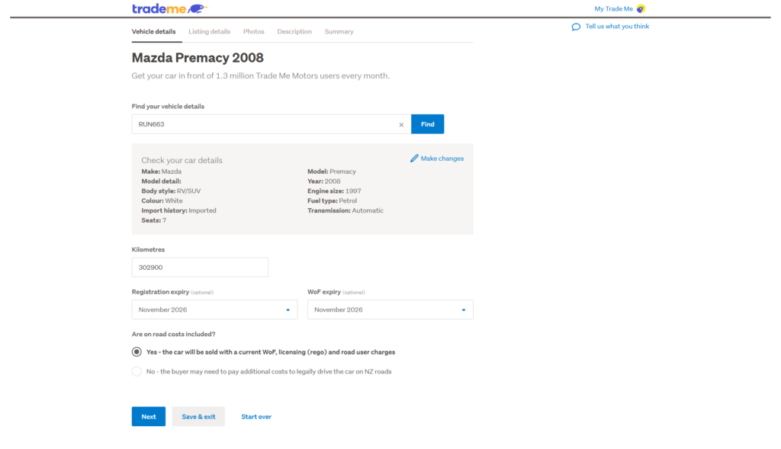Viewport: 781px width, 449px height.
Task: Click the Mazda Premacy 2008 heading
Action: 198,58
